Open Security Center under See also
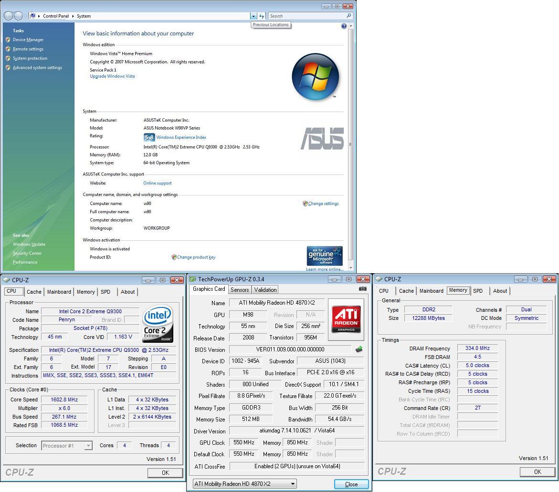The width and height of the screenshot is (559, 492). point(27,253)
